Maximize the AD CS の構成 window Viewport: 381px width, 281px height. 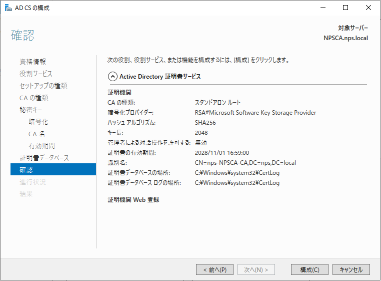(345, 8)
